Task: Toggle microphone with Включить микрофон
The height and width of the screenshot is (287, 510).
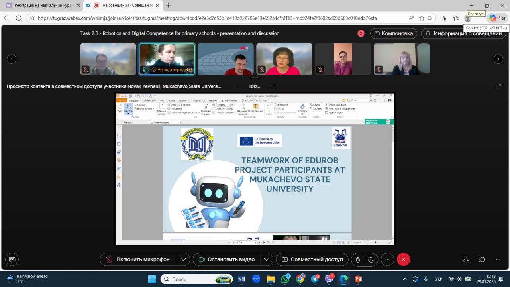Action: (138, 259)
